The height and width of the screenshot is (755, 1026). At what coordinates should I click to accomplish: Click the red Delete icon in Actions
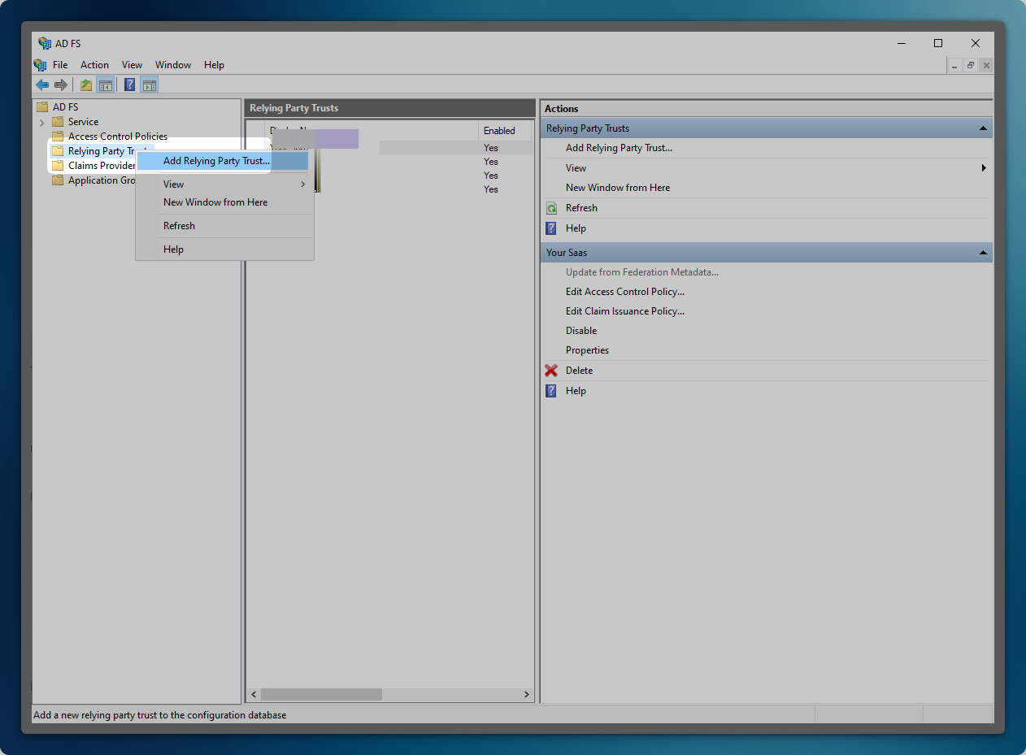point(551,371)
